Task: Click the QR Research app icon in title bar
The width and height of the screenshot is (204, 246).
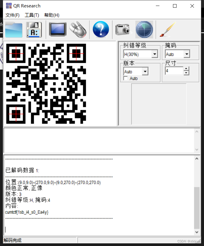Action: click(9, 6)
